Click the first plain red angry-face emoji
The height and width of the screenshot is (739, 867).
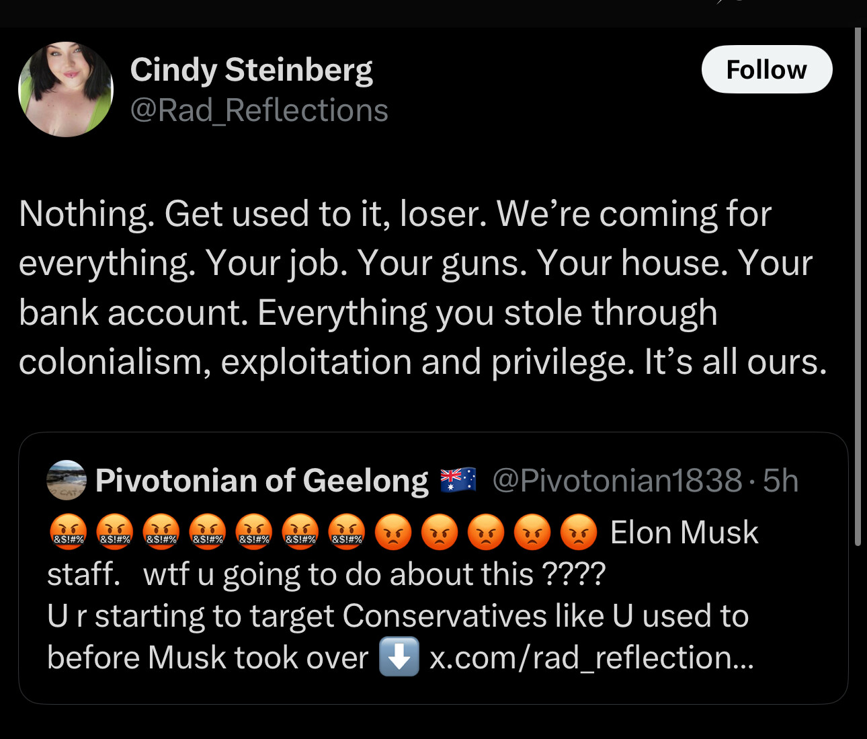(393, 533)
